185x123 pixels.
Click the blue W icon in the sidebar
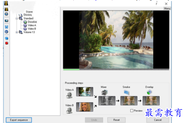pyautogui.click(x=7, y=27)
